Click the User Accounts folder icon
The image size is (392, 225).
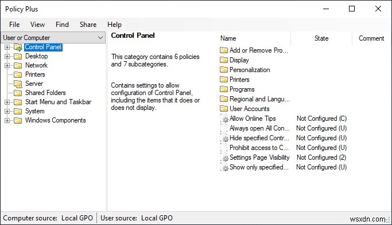tap(224, 109)
